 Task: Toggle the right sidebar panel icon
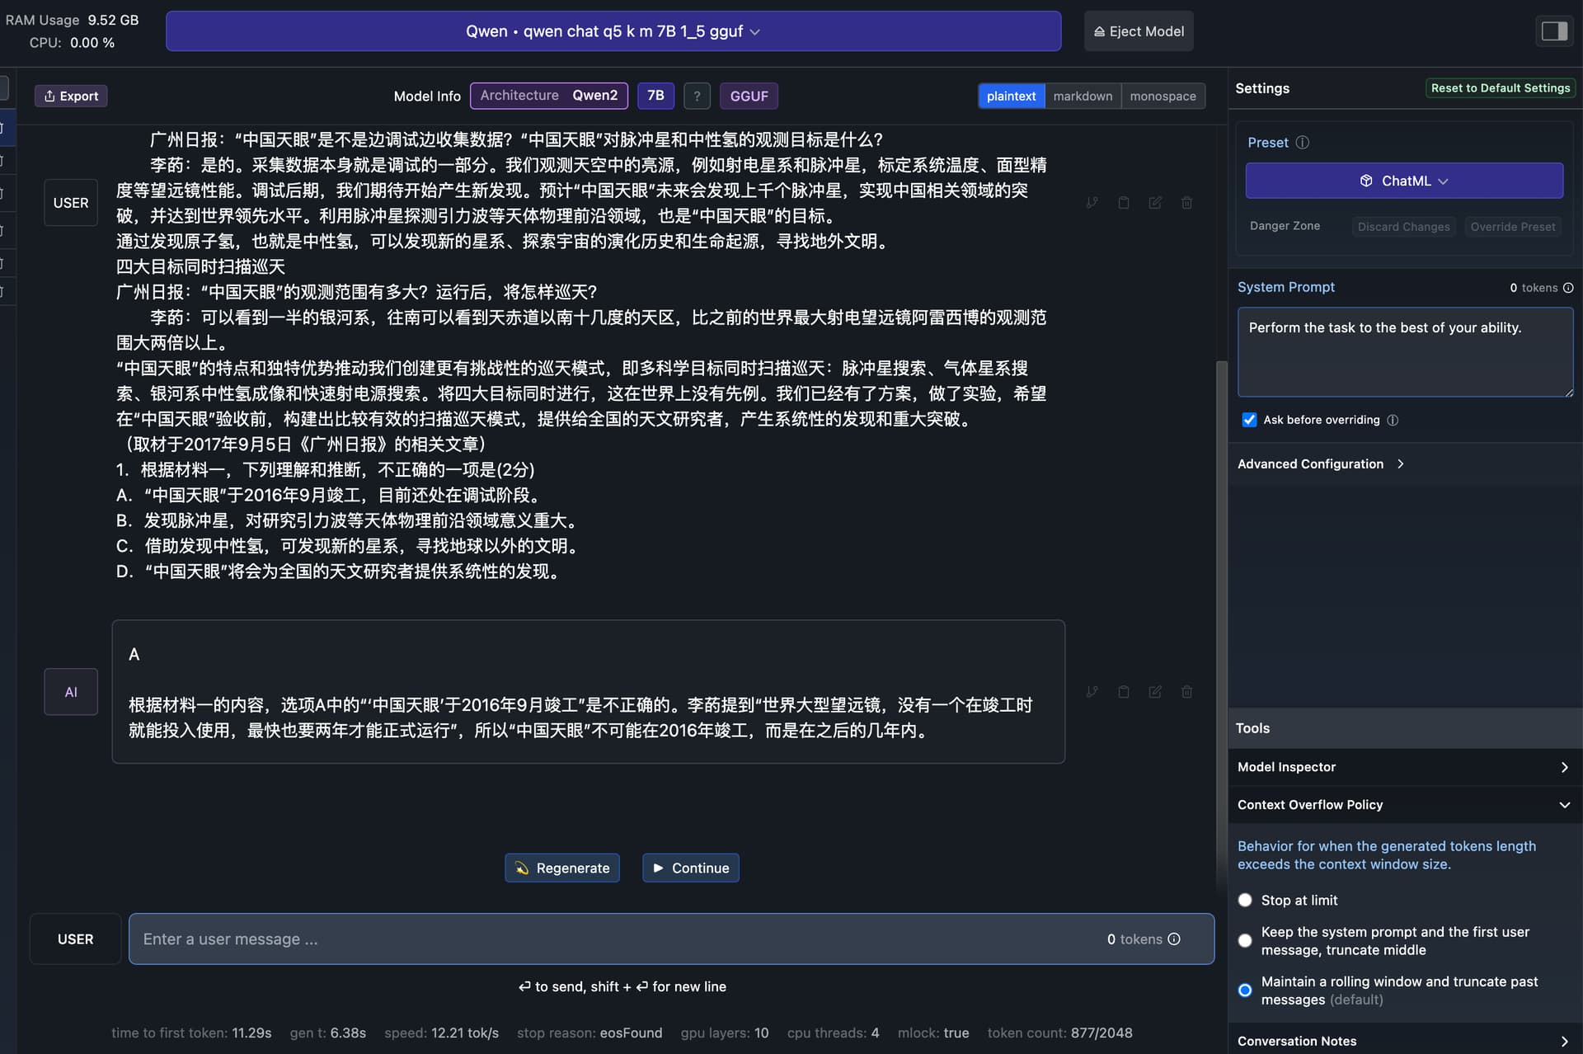coord(1554,31)
